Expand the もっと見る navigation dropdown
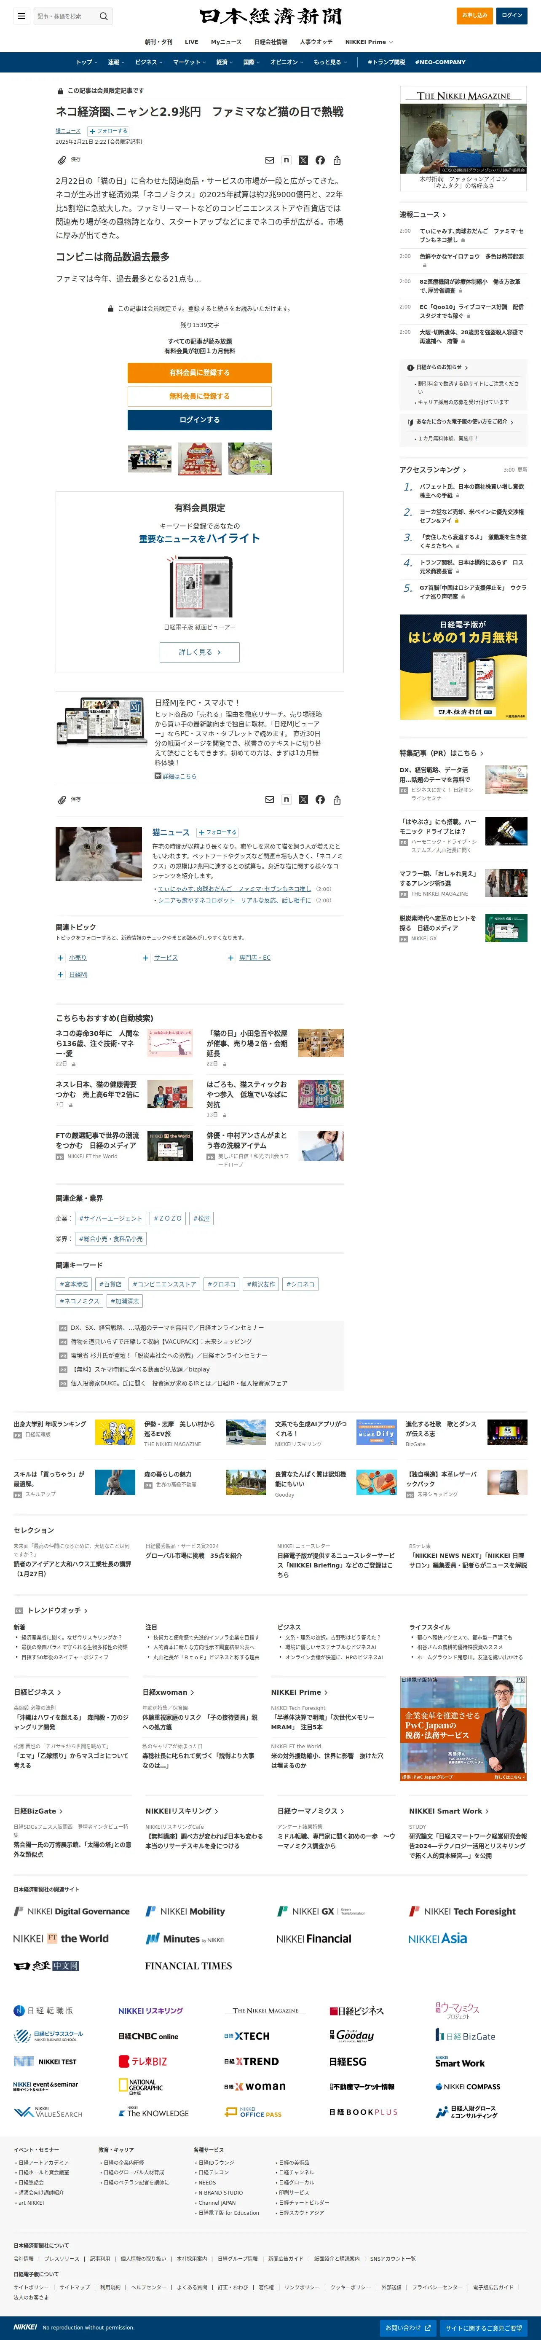 (331, 62)
